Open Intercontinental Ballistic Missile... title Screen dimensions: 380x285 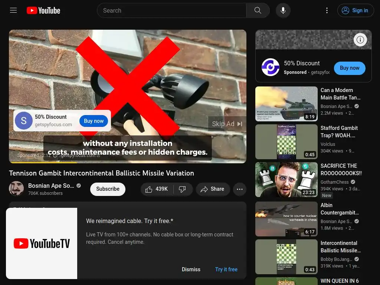[341, 247]
